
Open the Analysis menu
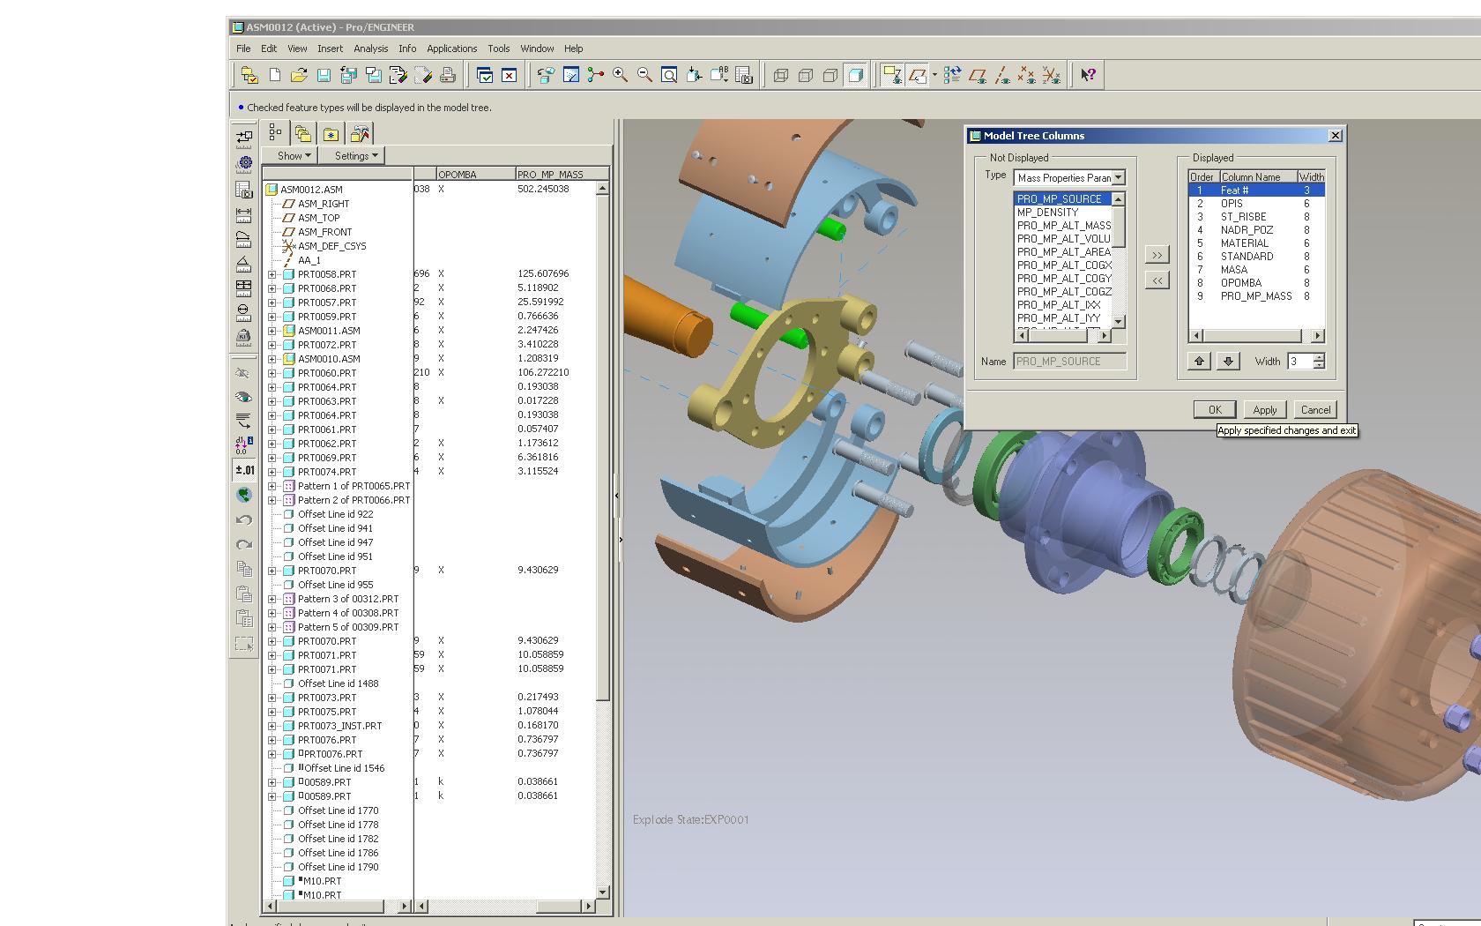[371, 49]
